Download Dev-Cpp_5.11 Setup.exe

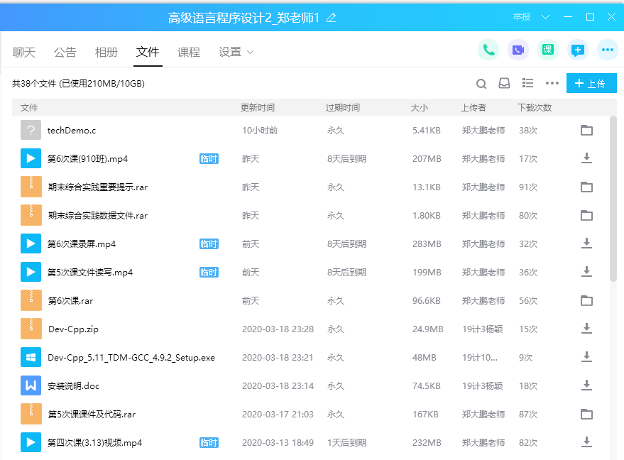(586, 357)
